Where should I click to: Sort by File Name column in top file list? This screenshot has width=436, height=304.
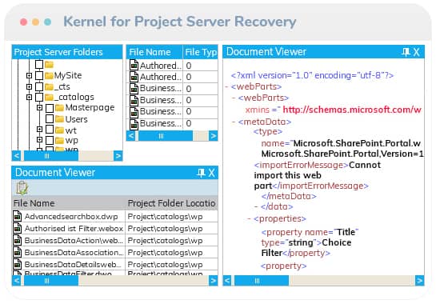(154, 52)
